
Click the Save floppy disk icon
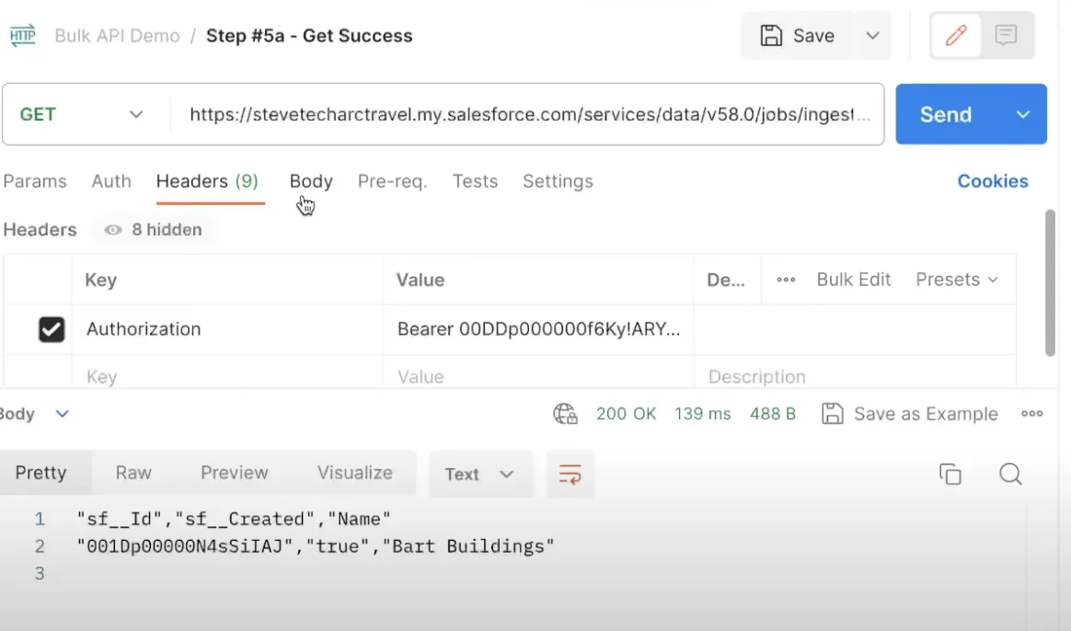click(771, 36)
